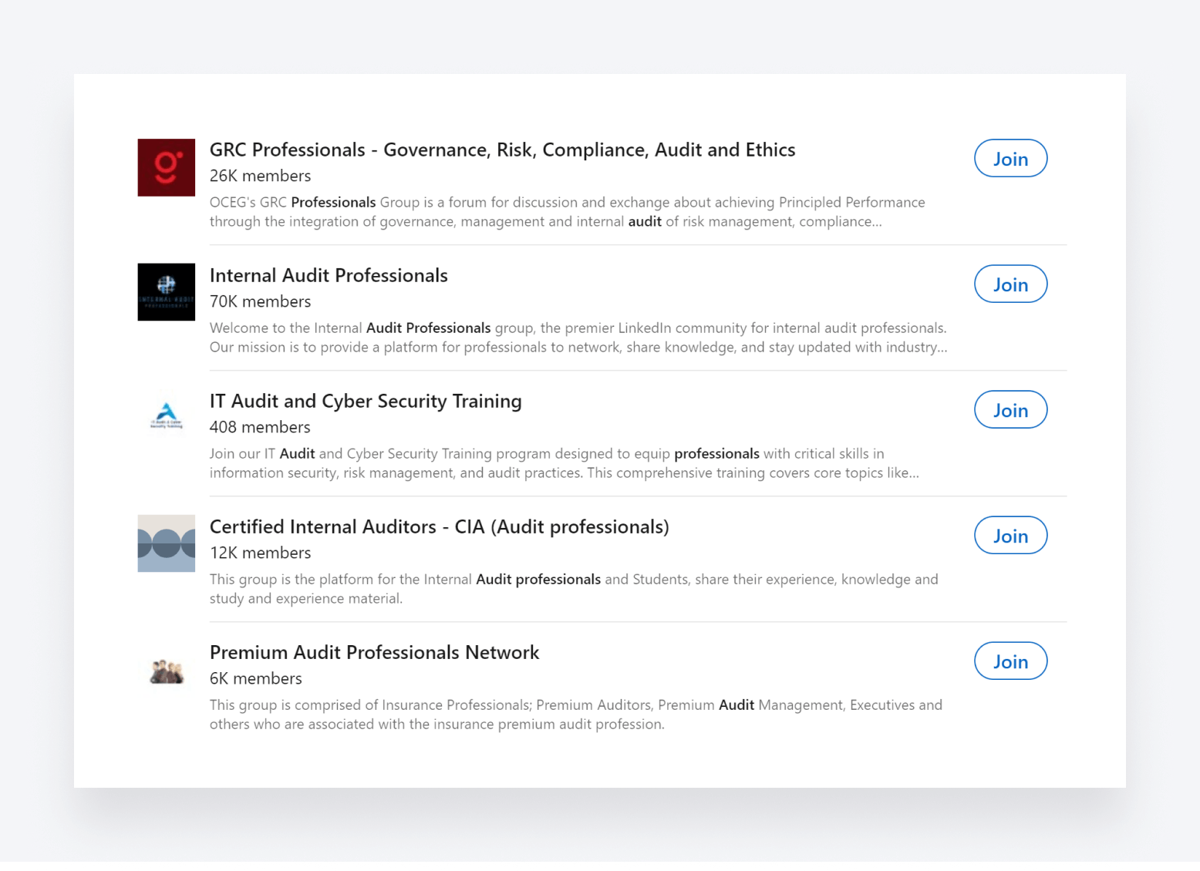Viewport: 1200px width, 871px height.
Task: Join the Premium Audit Professionals Network
Action: click(1010, 661)
